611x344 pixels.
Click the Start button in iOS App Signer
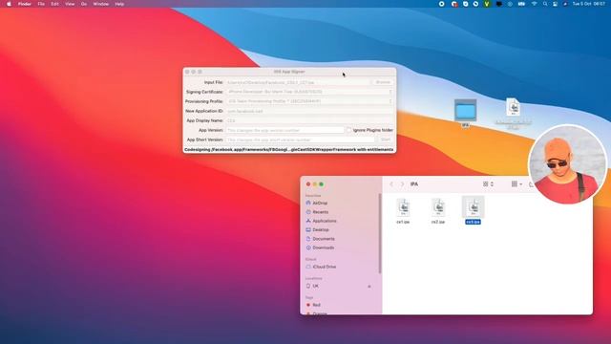click(386, 140)
